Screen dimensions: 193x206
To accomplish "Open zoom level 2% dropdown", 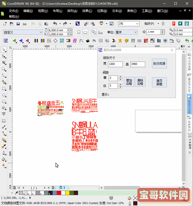I will point(137,23).
